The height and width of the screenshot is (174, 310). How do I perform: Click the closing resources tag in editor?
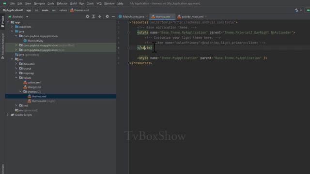pyautogui.click(x=141, y=63)
